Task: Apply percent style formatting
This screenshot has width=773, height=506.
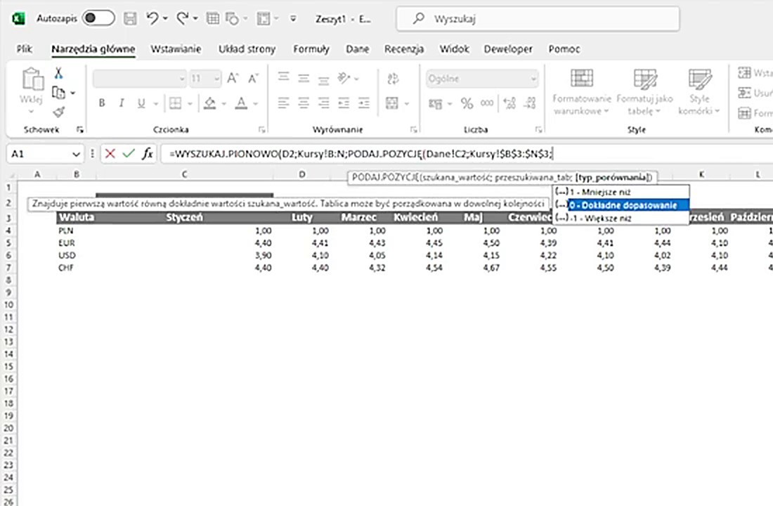Action: (x=467, y=103)
